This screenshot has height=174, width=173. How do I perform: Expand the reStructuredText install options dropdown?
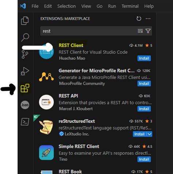pyautogui.click(x=149, y=134)
